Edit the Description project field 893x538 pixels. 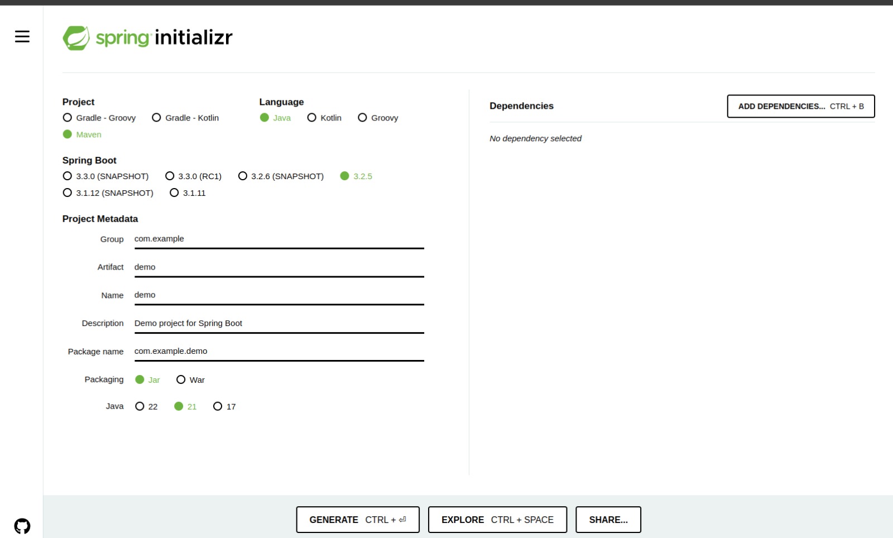pyautogui.click(x=279, y=323)
